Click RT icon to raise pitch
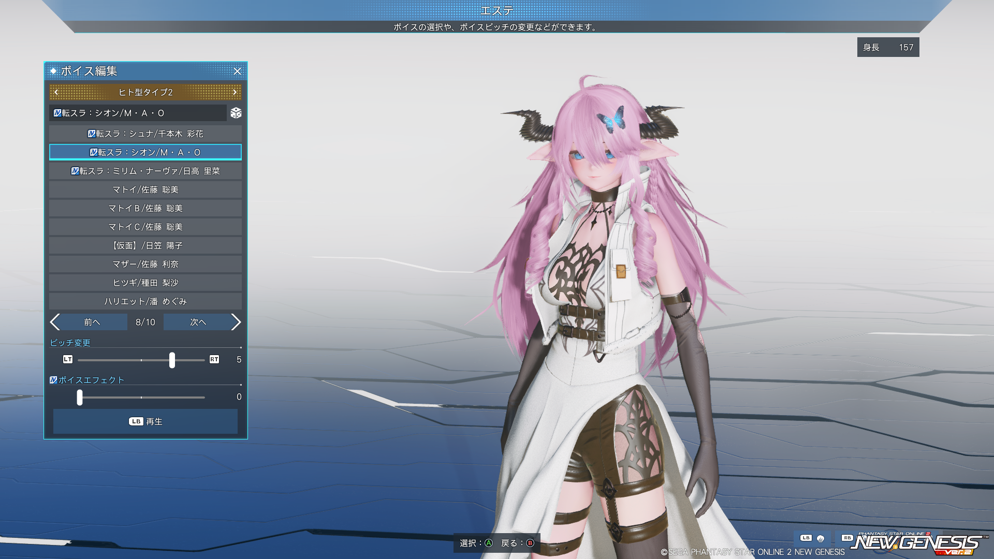The height and width of the screenshot is (559, 994). point(214,359)
